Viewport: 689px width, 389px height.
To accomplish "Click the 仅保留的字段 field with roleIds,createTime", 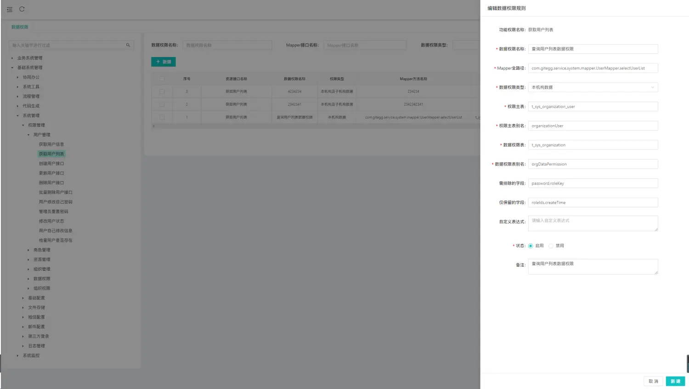I will coord(593,202).
